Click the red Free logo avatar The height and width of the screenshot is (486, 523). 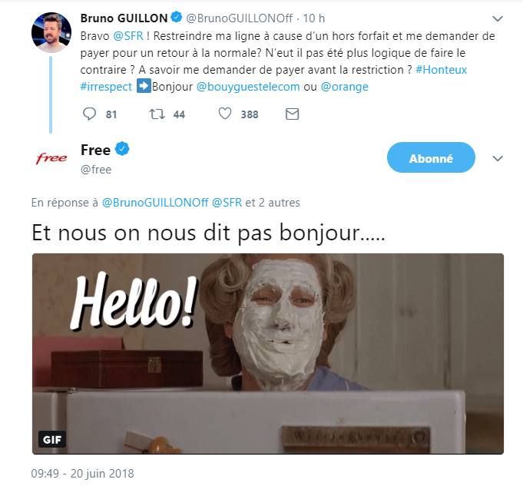[51, 158]
